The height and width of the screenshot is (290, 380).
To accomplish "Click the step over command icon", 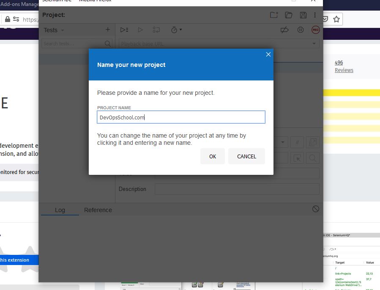I will tap(156, 30).
